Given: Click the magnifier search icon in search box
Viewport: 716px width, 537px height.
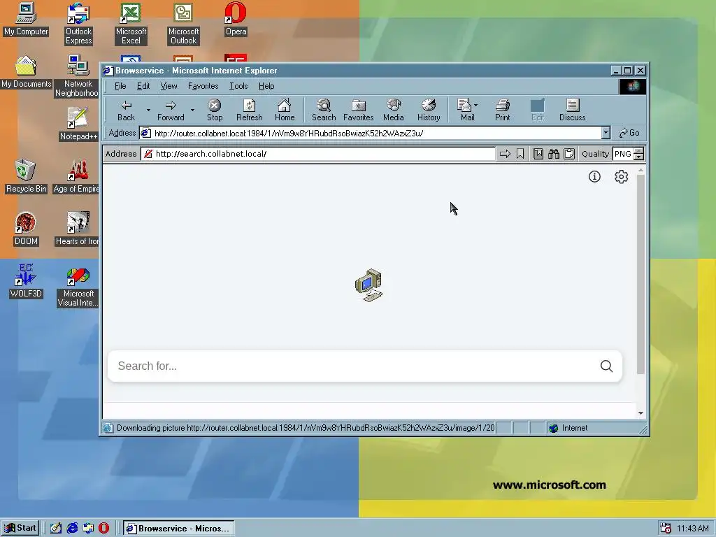Looking at the screenshot, I should coord(606,366).
